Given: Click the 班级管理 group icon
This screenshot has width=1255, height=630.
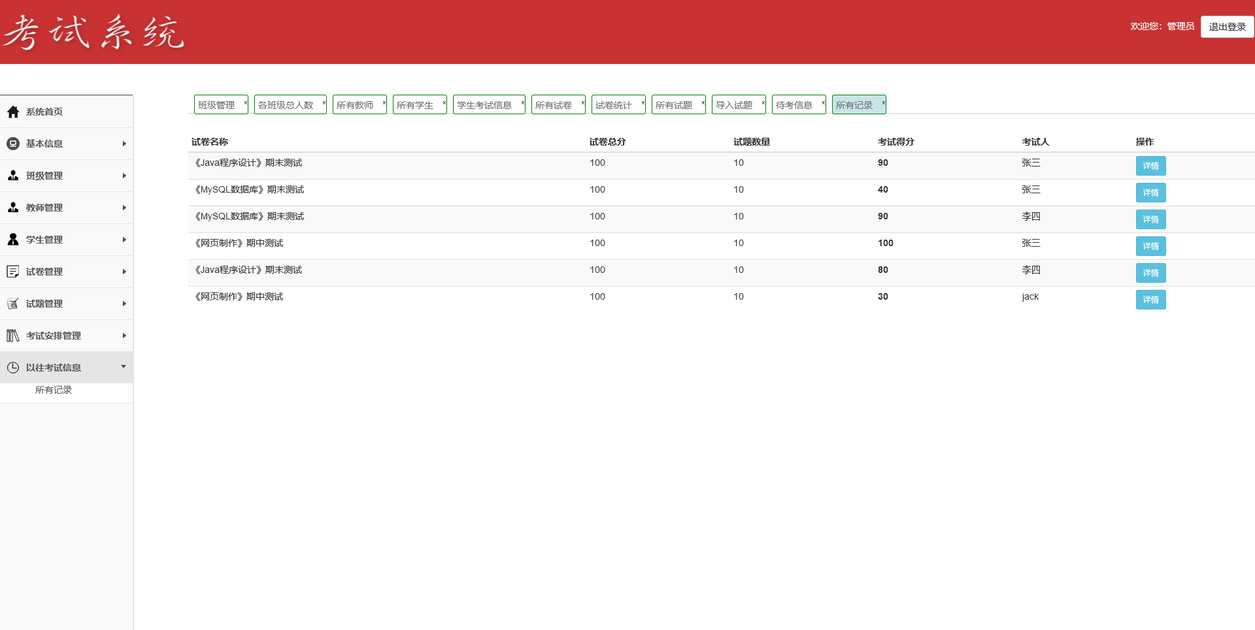Looking at the screenshot, I should tap(13, 176).
